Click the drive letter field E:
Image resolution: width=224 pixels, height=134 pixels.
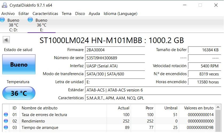pos(115,82)
